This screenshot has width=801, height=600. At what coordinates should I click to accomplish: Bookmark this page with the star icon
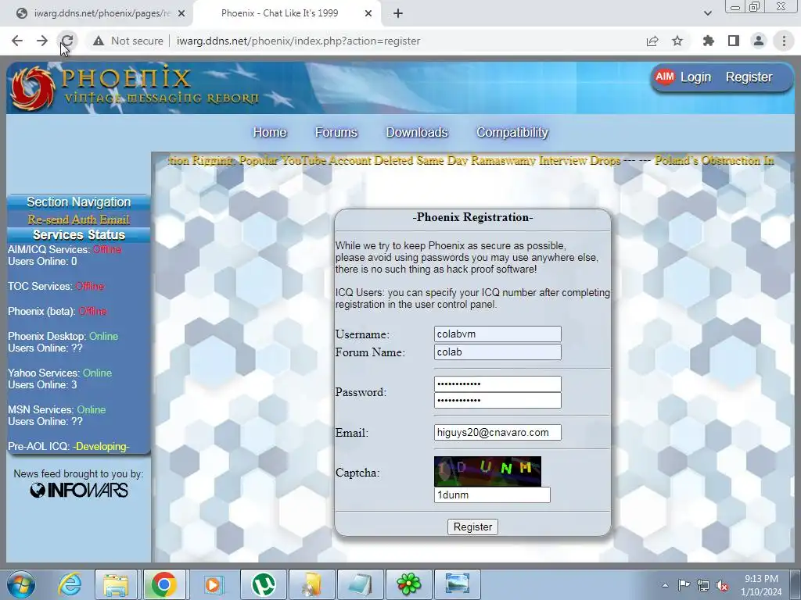(677, 41)
